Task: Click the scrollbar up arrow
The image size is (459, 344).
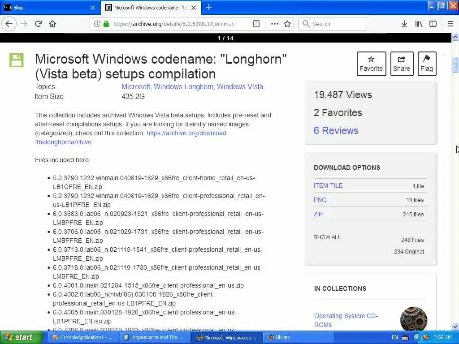Action: tap(455, 37)
